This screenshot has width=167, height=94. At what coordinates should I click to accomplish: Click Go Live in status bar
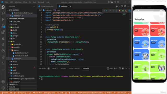click(x=72, y=93)
